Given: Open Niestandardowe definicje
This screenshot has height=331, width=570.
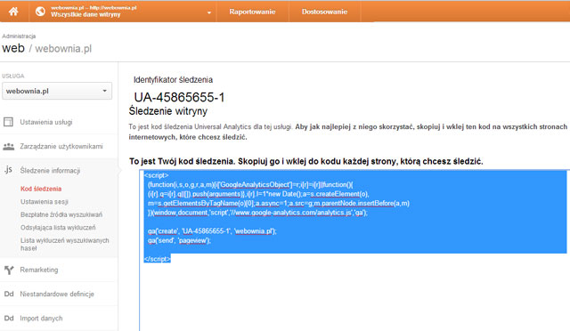Looking at the screenshot, I should pyautogui.click(x=57, y=294).
